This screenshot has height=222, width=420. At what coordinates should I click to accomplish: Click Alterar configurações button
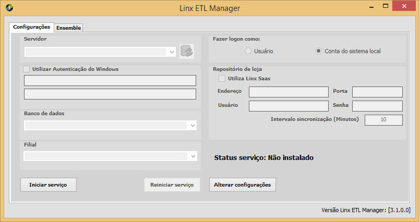[243, 185]
